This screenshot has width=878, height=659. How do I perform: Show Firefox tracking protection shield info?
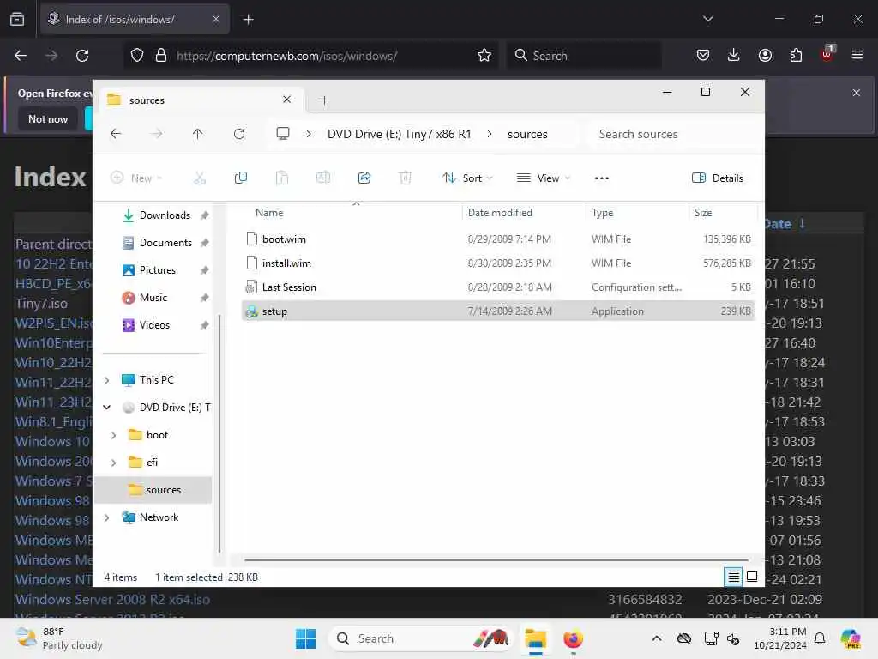[137, 56]
